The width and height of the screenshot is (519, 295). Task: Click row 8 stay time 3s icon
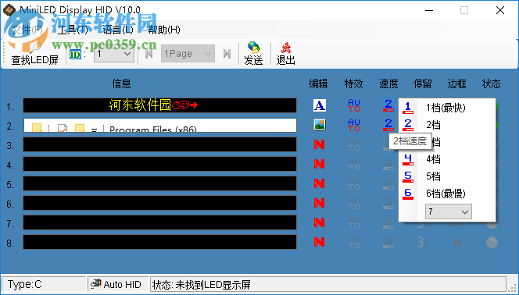point(423,242)
